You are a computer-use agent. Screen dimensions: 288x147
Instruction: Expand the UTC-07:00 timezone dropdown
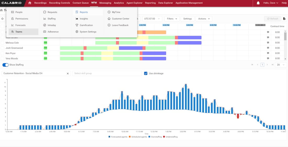pyautogui.click(x=152, y=19)
